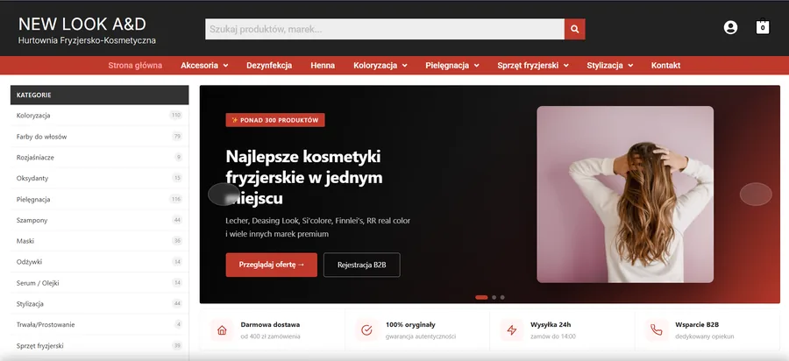This screenshot has height=361, width=789.
Task: Click the Rejestracja B2B button
Action: (362, 265)
